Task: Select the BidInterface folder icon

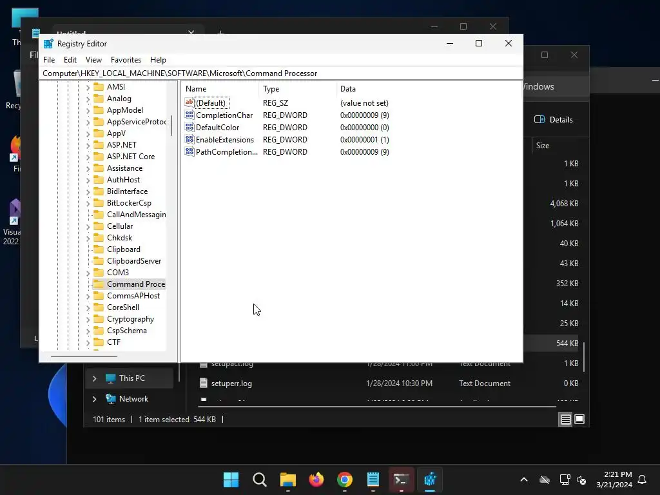Action: tap(99, 191)
